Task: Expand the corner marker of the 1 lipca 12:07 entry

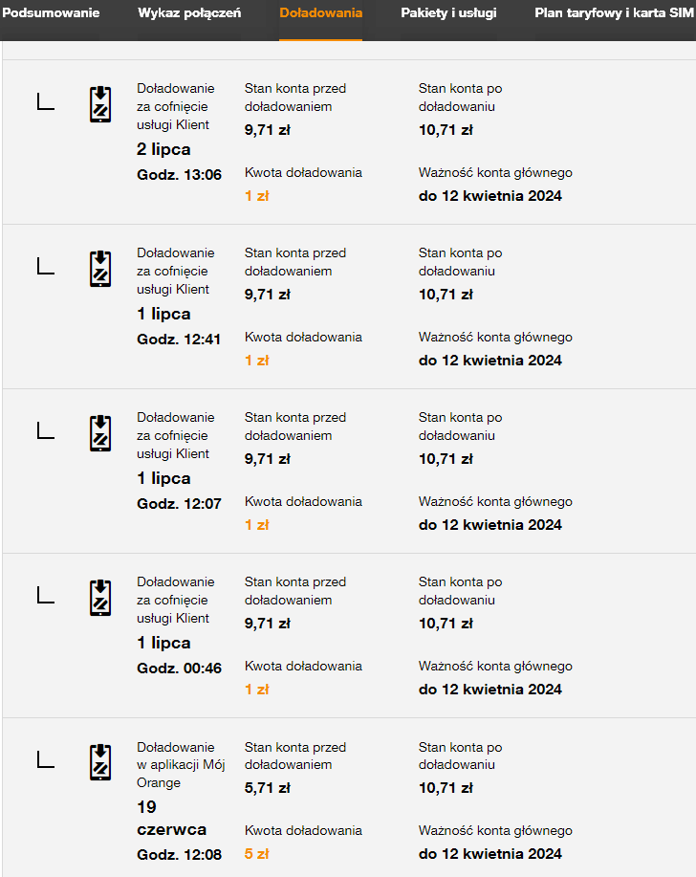Action: [x=45, y=430]
